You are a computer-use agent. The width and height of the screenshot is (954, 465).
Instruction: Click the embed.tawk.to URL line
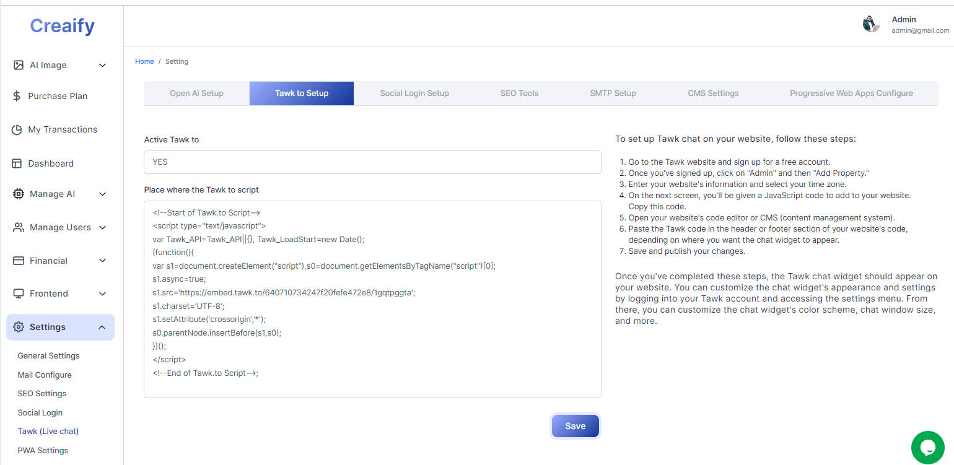pyautogui.click(x=284, y=292)
